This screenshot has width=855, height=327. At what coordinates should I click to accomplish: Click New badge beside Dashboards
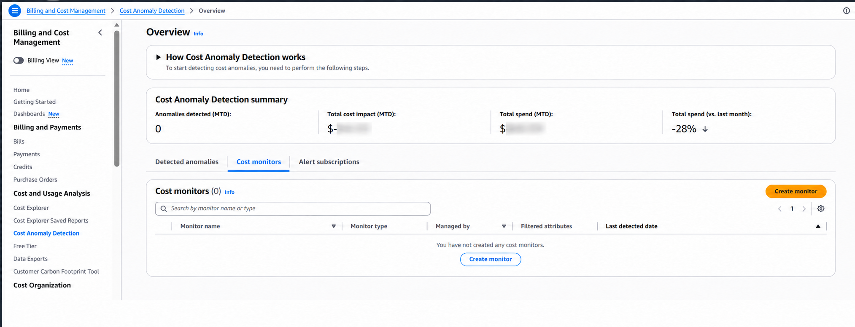pos(54,114)
